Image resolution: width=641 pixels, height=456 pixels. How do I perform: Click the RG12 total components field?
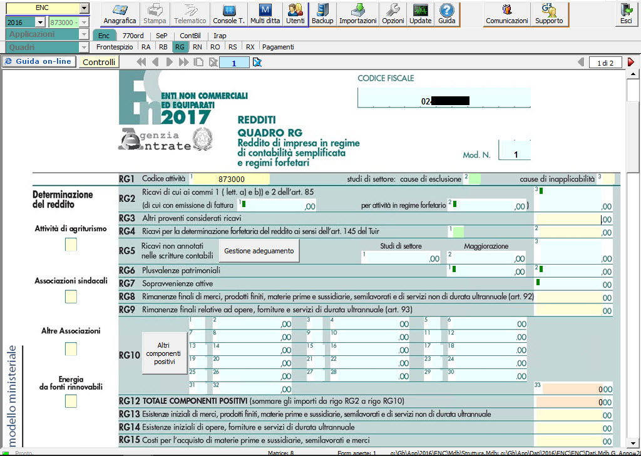click(x=573, y=402)
